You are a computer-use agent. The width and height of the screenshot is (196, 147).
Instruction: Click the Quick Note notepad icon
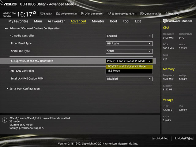tap(142, 13)
